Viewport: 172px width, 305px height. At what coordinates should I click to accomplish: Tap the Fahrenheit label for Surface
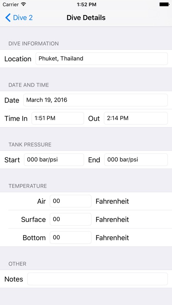112,220
